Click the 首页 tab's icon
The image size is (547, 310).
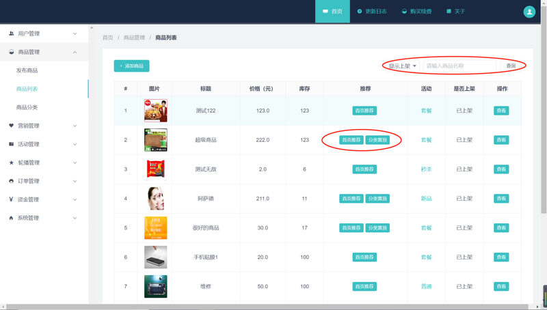[x=325, y=12]
